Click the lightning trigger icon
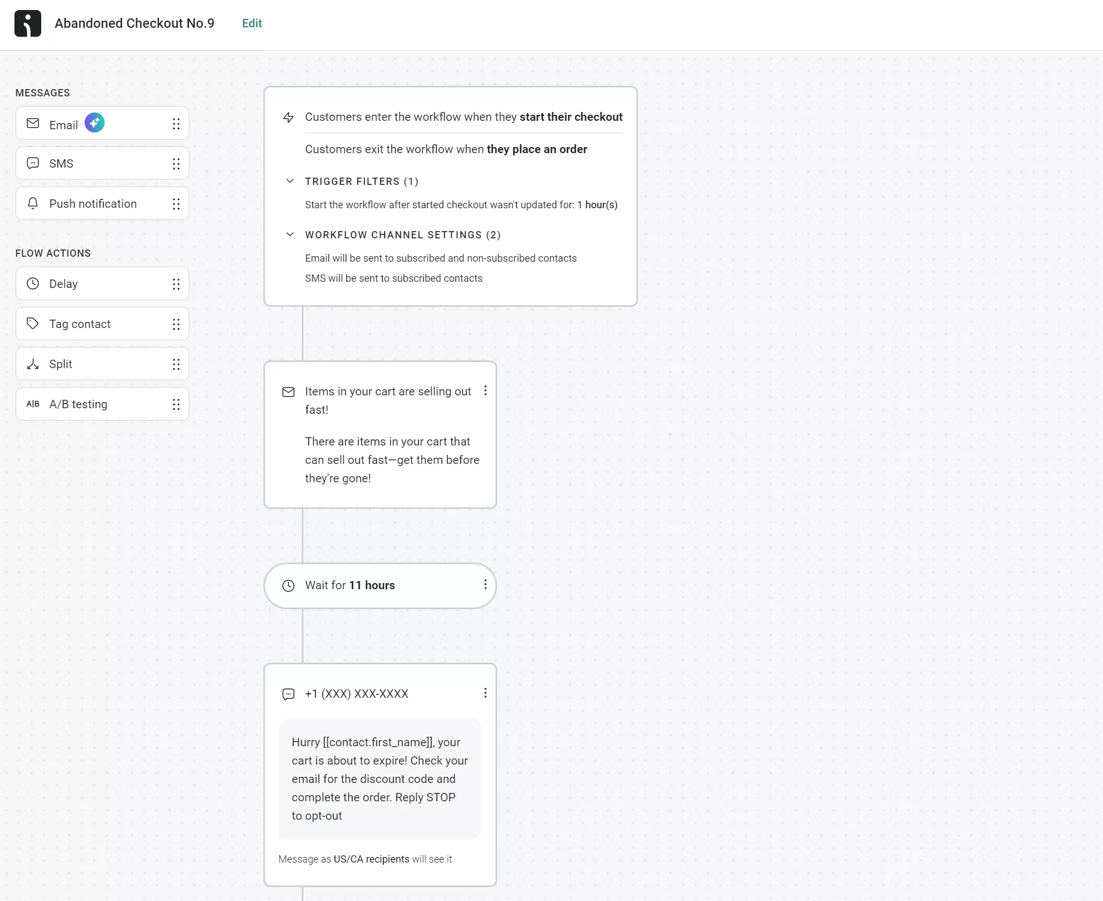 click(x=288, y=117)
